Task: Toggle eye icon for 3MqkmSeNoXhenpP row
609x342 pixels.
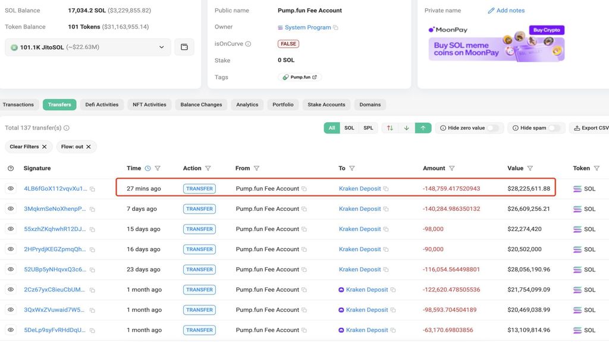Action: [11, 208]
